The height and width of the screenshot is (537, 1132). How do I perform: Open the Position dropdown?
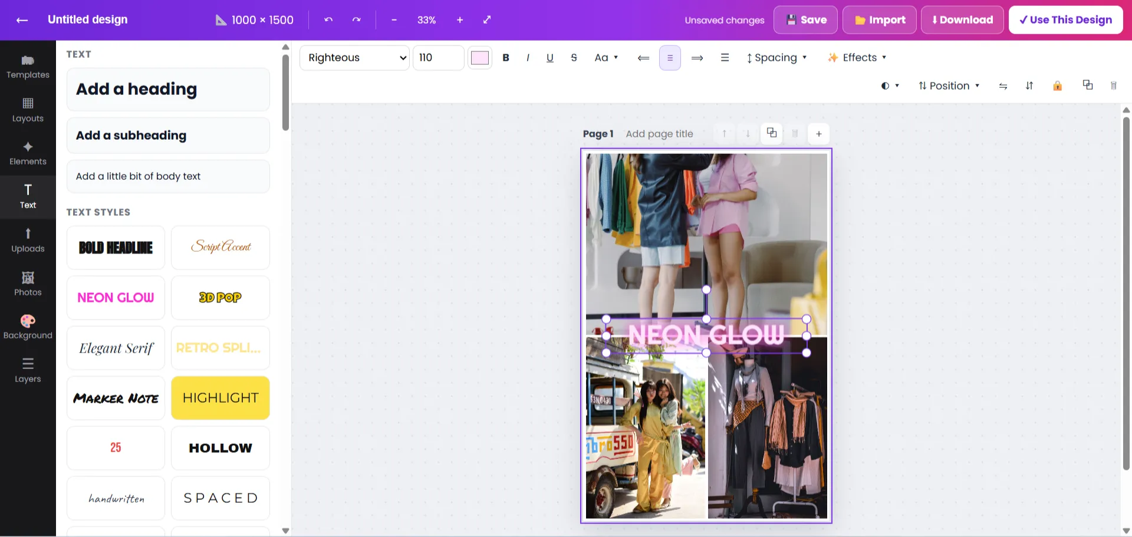(949, 86)
